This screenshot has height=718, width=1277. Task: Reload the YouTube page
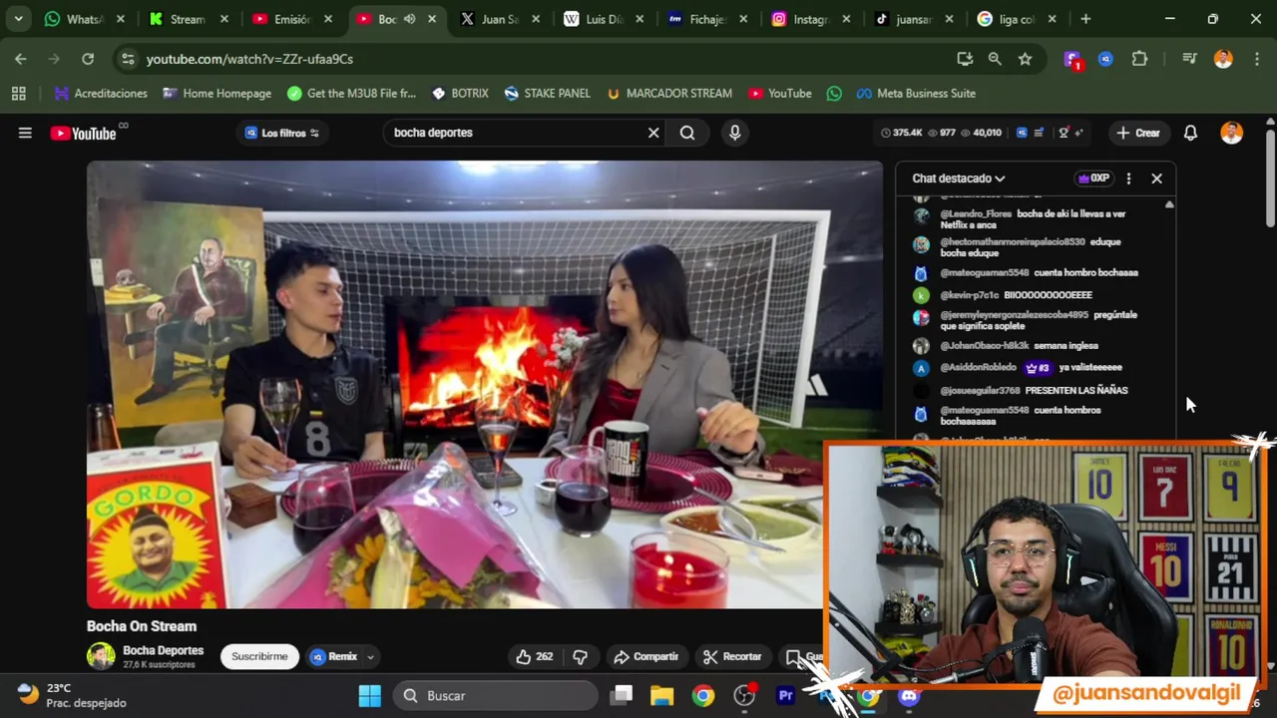[88, 59]
